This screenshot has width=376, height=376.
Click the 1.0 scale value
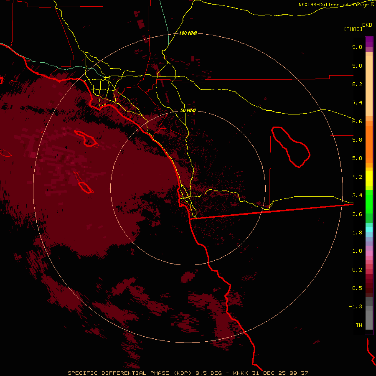[x=357, y=251]
